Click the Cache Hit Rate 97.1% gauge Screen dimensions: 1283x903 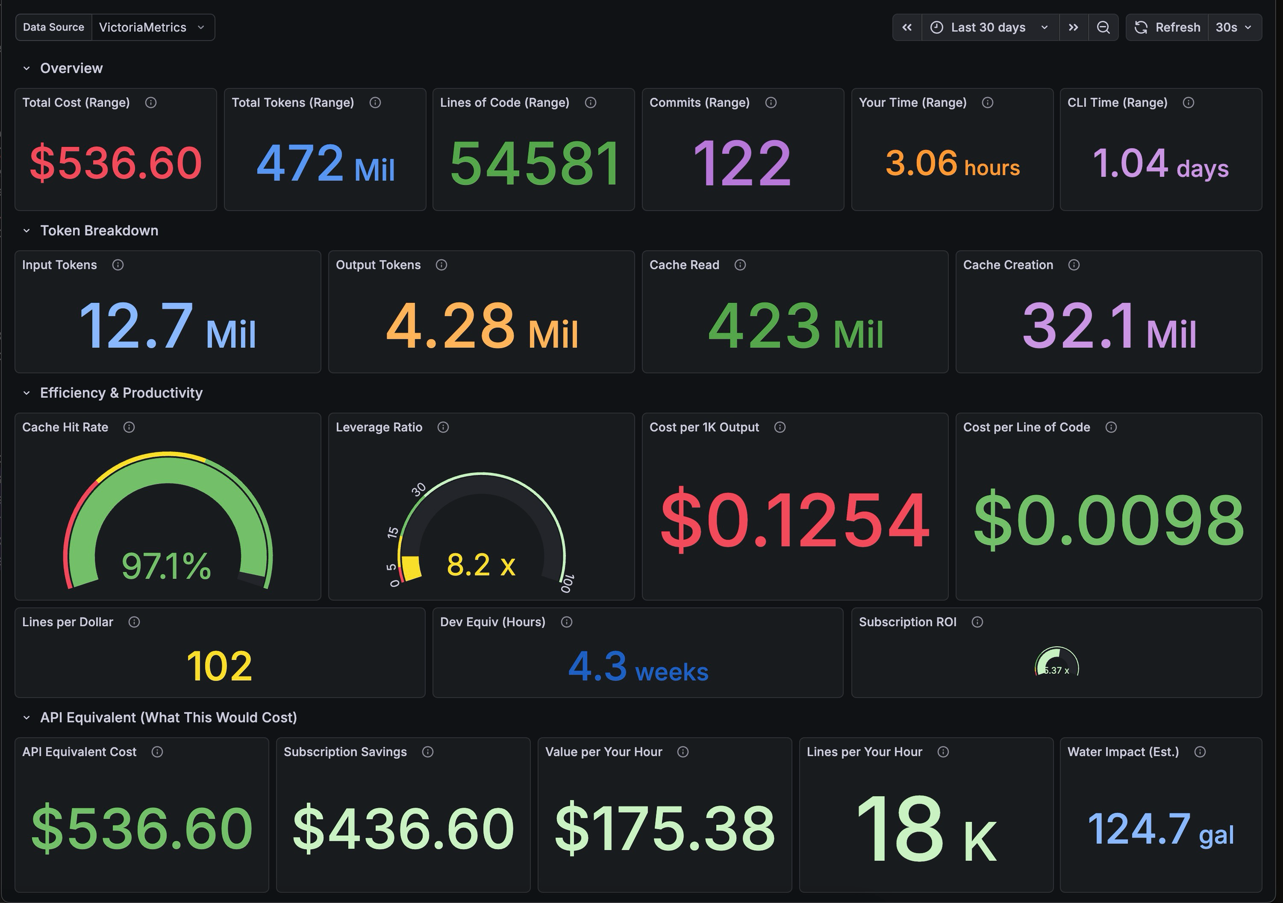(x=168, y=520)
